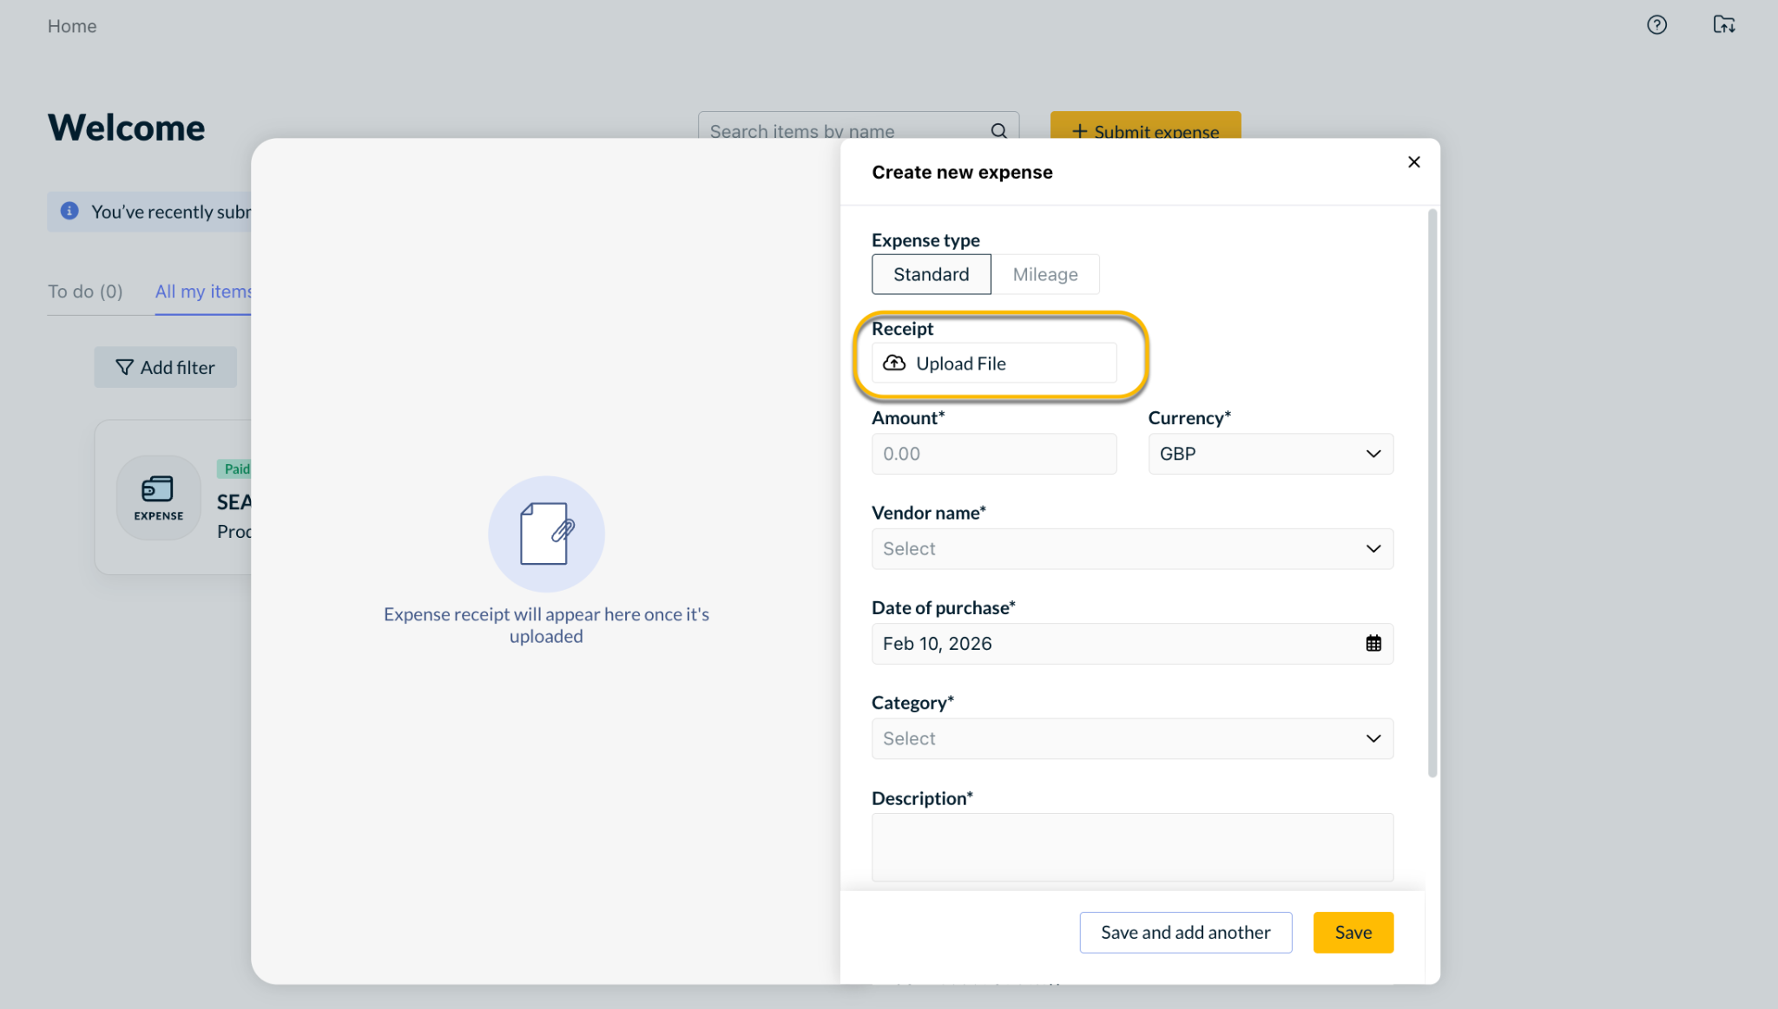
Task: Click the help question mark icon
Action: tap(1656, 25)
